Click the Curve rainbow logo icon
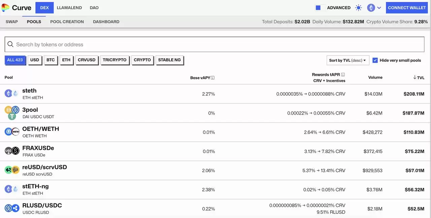The height and width of the screenshot is (218, 431). pos(5,8)
